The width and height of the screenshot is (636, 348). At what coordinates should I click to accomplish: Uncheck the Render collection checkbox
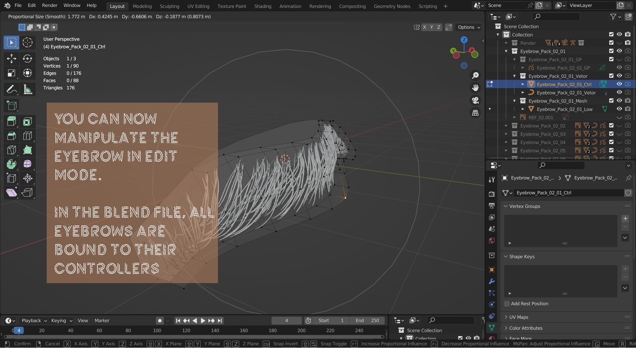(x=611, y=43)
